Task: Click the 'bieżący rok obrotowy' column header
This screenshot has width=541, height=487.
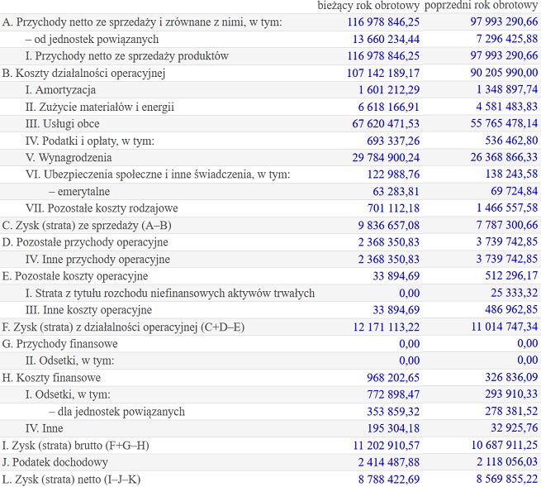Action: click(x=368, y=6)
